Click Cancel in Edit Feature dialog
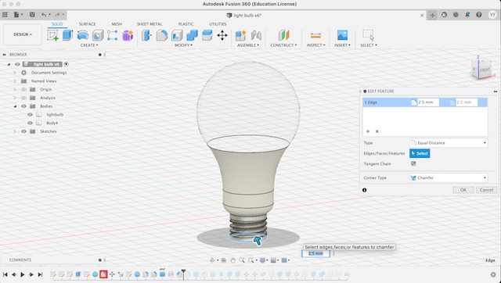Image resolution: width=501 pixels, height=283 pixels. tap(486, 190)
